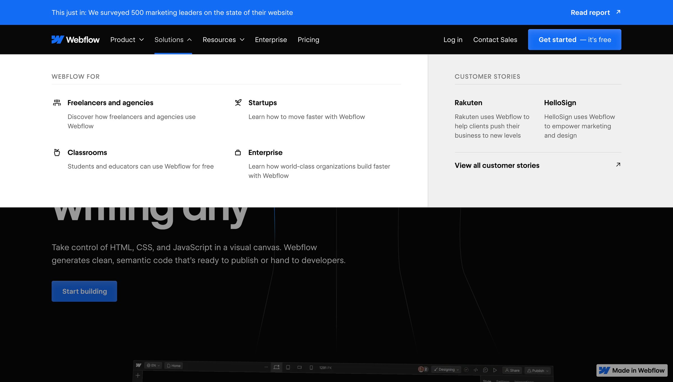
Task: Expand the Product dropdown menu
Action: coord(127,40)
